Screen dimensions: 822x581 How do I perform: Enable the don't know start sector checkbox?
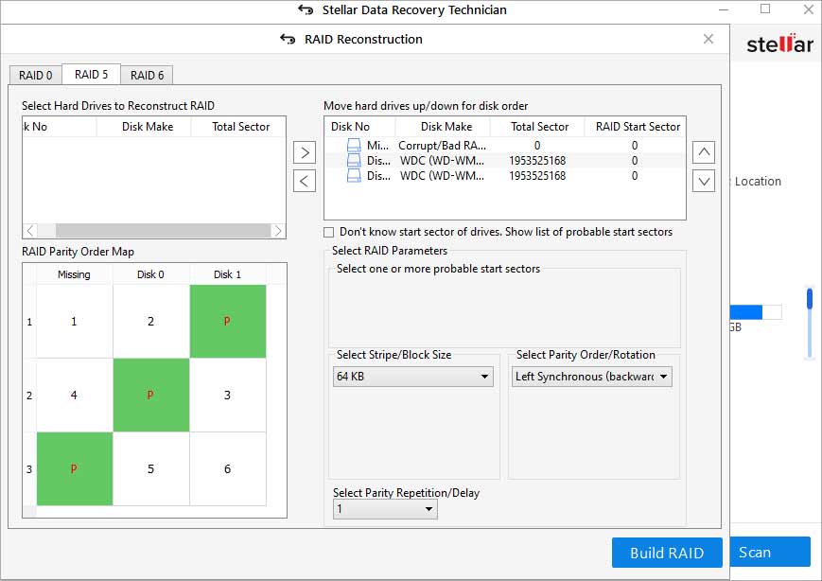tap(329, 232)
